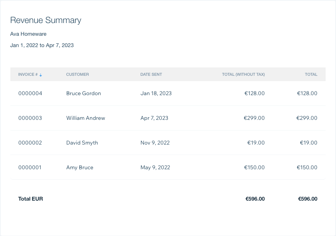This screenshot has width=336, height=236.
Task: Click the Jan 18, 2023 date cell
Action: point(156,93)
